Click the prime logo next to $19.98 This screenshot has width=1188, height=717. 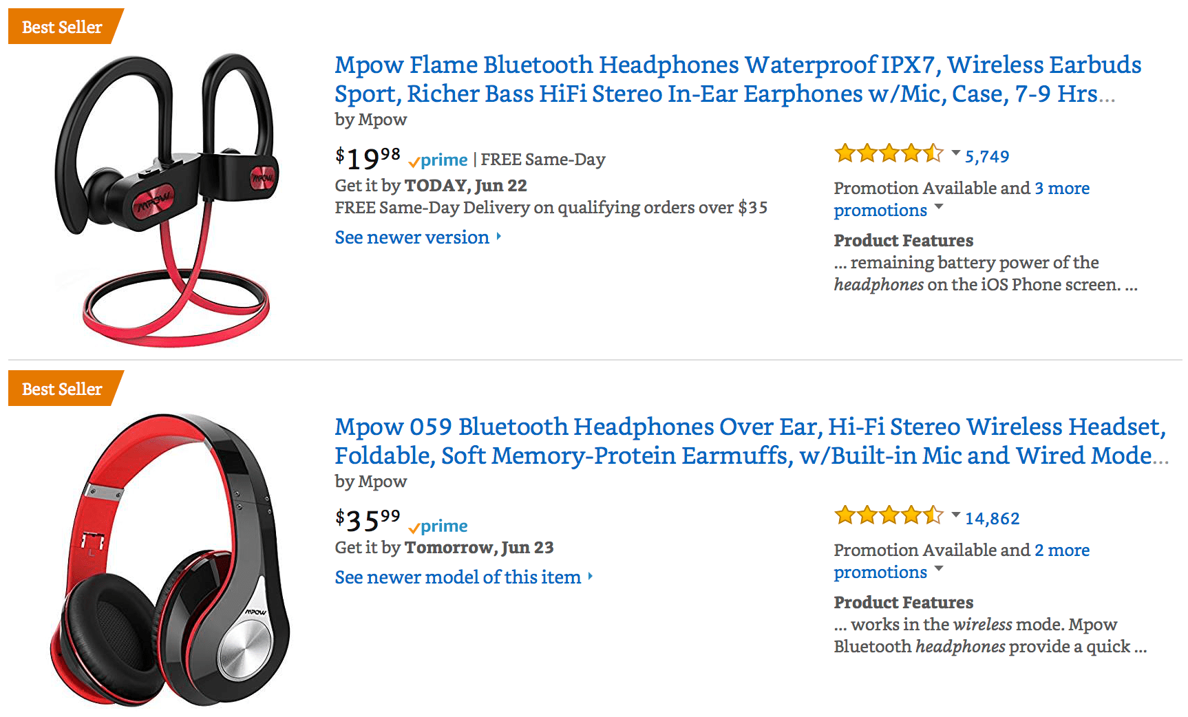click(438, 160)
